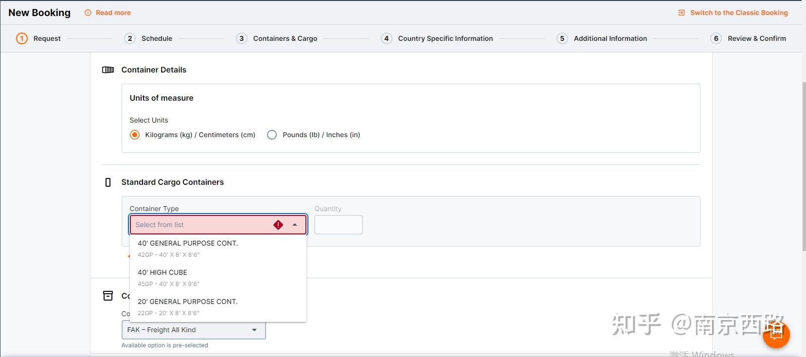
Task: Click the Standard Cargo Containers heading
Action: pyautogui.click(x=173, y=182)
